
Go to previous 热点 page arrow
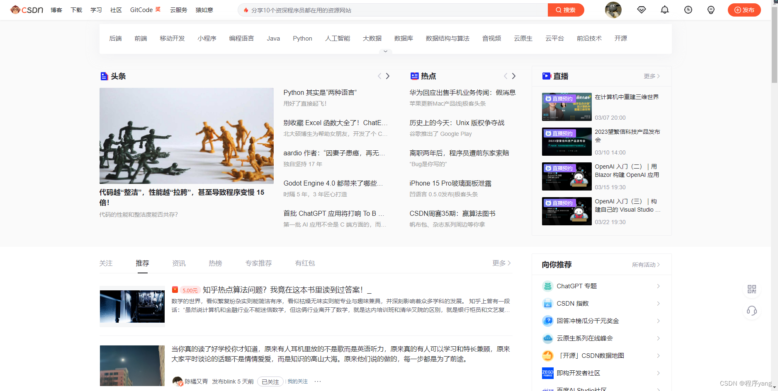(505, 76)
